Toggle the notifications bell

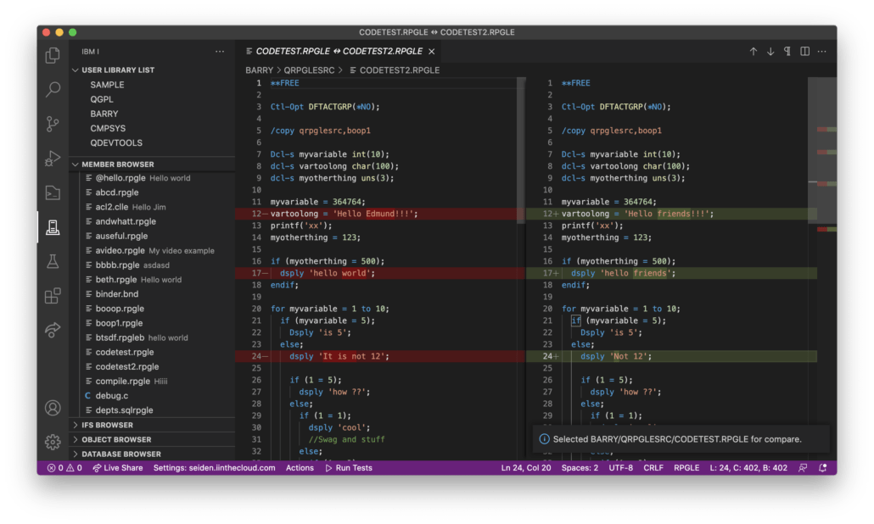tap(821, 467)
